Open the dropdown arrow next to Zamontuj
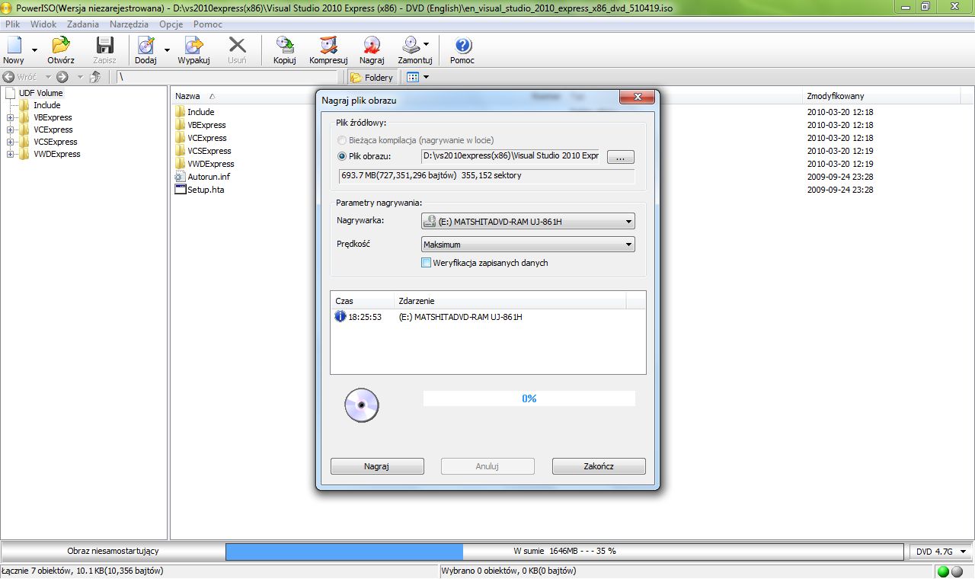The height and width of the screenshot is (579, 975). coord(427,44)
